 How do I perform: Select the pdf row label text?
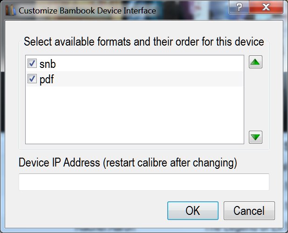click(47, 79)
